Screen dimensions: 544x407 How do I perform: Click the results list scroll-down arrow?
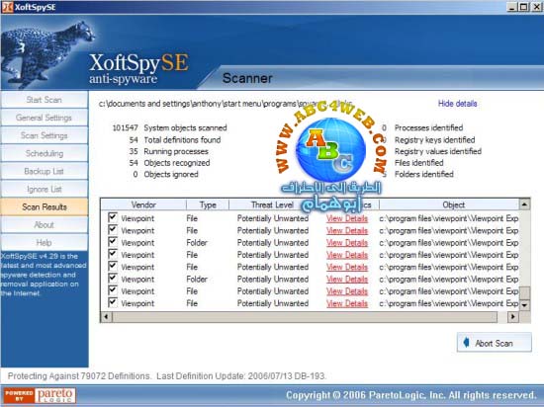[524, 305]
